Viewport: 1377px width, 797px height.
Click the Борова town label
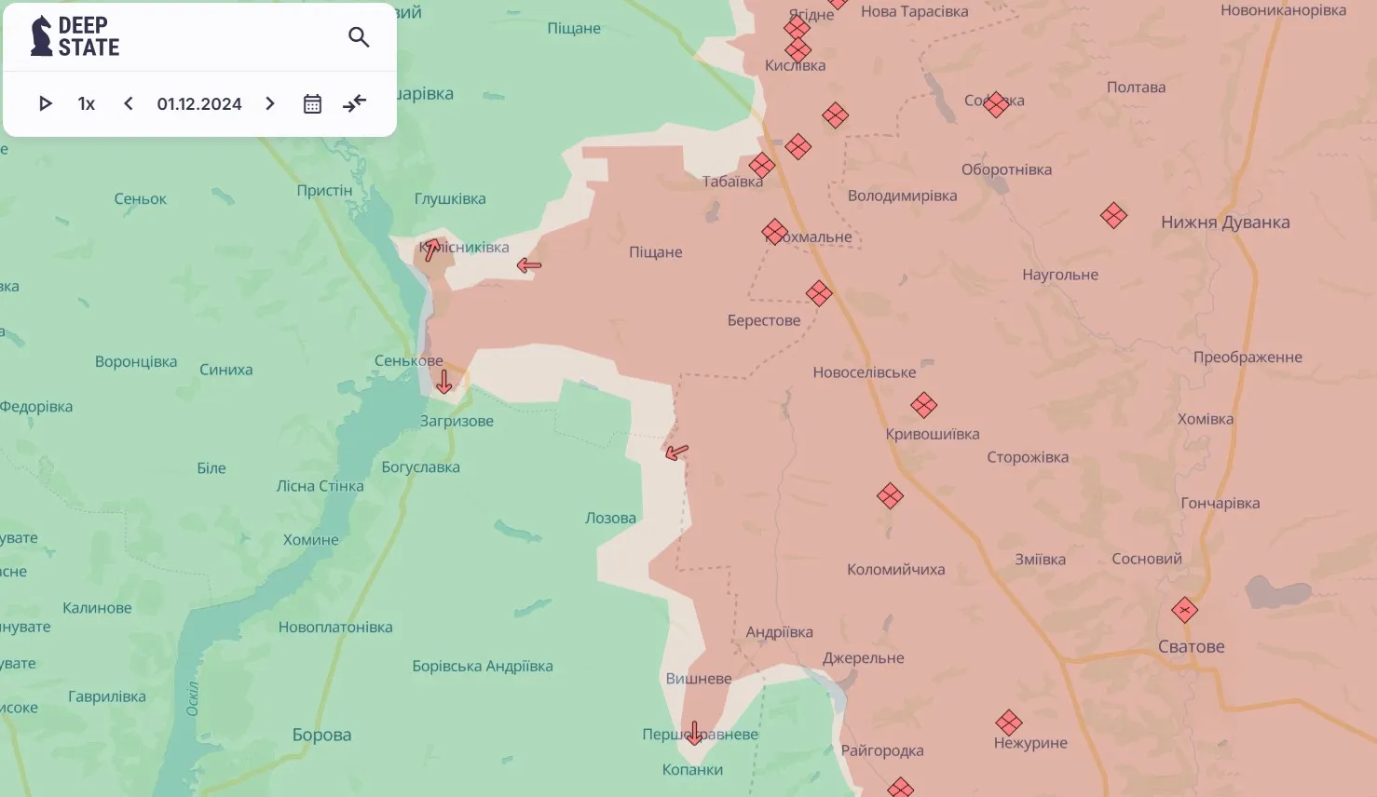[321, 735]
